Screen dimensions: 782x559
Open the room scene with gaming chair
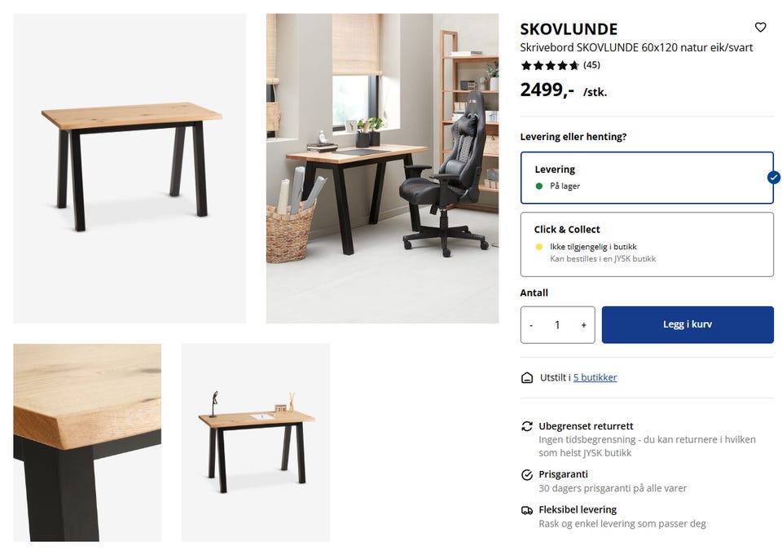tap(382, 168)
